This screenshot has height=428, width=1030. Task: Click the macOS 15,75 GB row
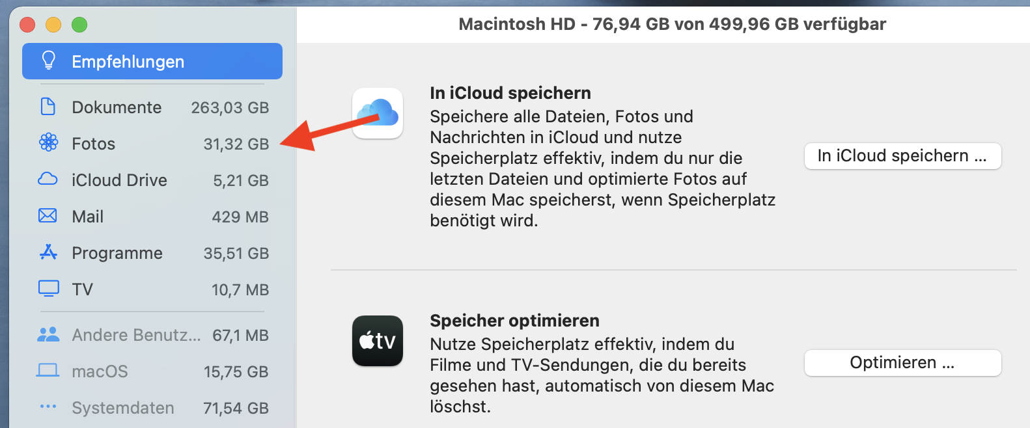tap(152, 371)
